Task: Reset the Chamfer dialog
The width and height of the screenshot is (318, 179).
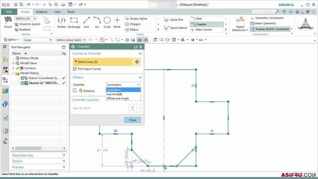Action: click(136, 47)
